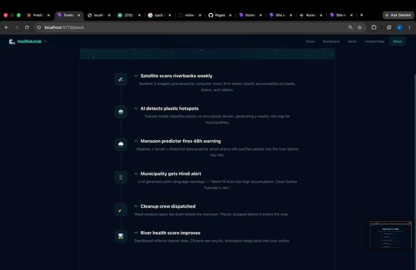The width and height of the screenshot is (416, 270).
Task: Click the Dashboard reflects cleaner data text
Action: [212, 241]
